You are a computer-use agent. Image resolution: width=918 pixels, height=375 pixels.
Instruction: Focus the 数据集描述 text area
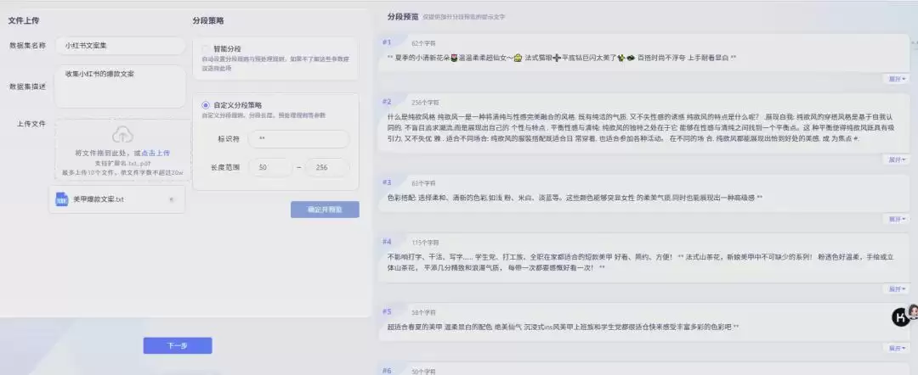pyautogui.click(x=121, y=87)
